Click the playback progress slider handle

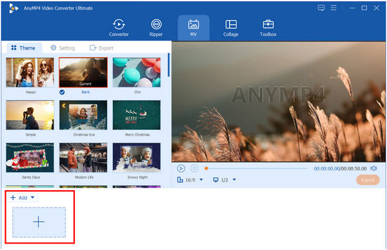click(206, 168)
